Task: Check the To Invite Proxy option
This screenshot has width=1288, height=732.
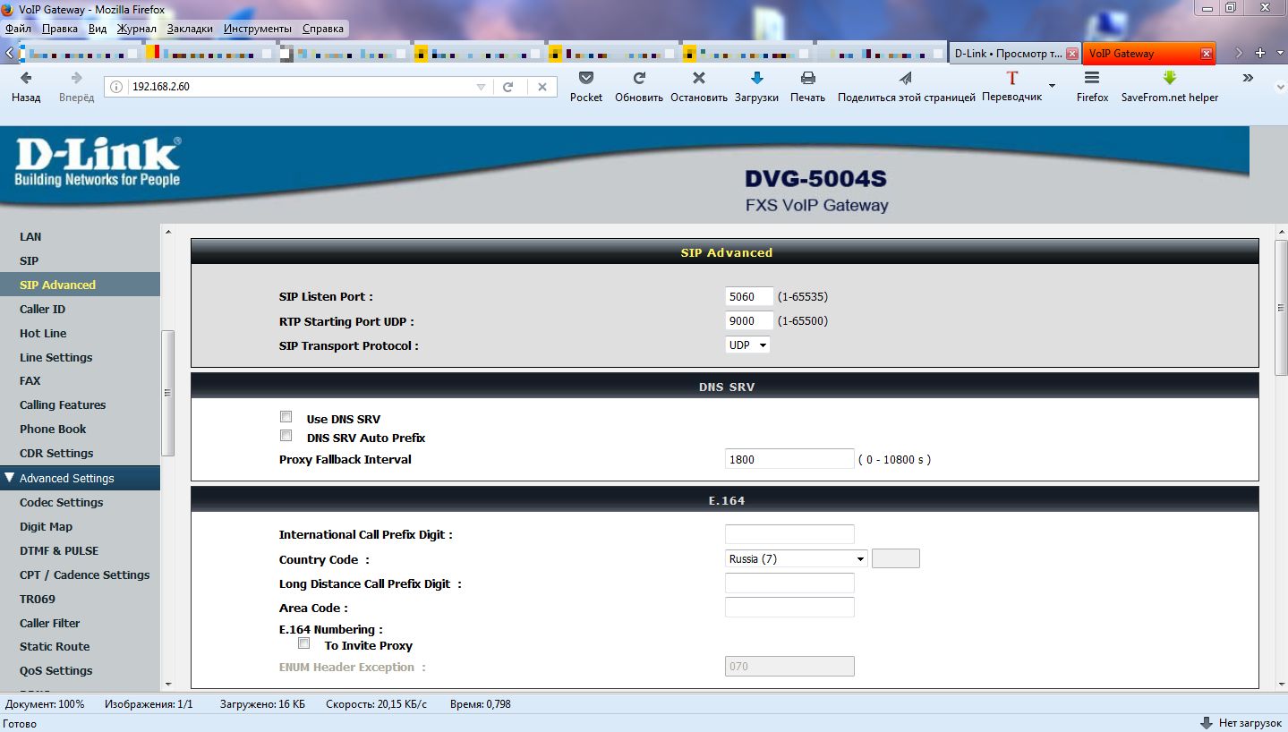Action: tap(304, 643)
